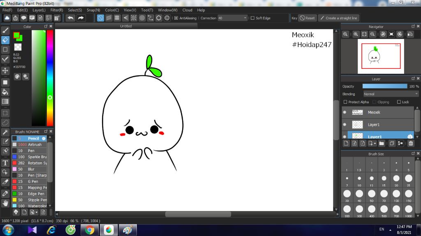
Task: Open the Blending mode dropdown
Action: click(391, 94)
